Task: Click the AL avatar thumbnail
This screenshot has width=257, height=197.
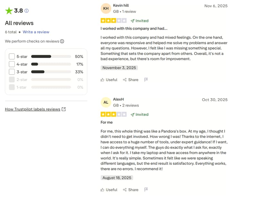Action: click(x=106, y=102)
